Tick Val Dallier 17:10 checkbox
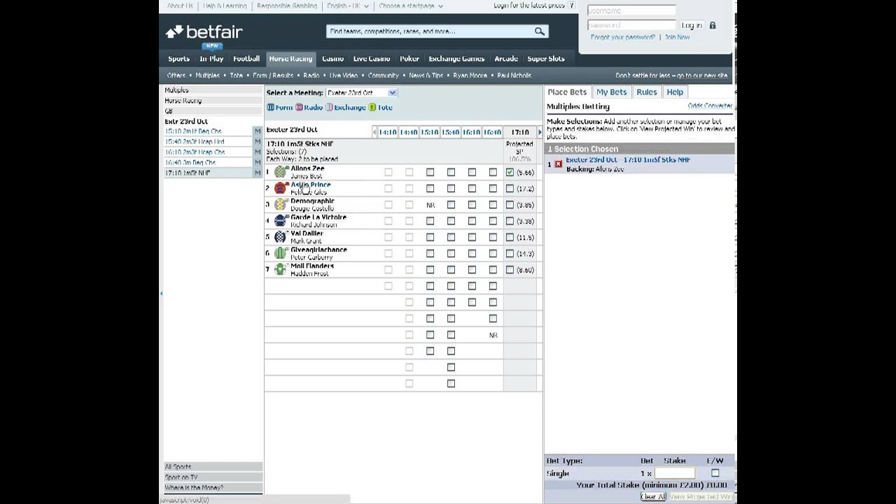 pos(510,237)
